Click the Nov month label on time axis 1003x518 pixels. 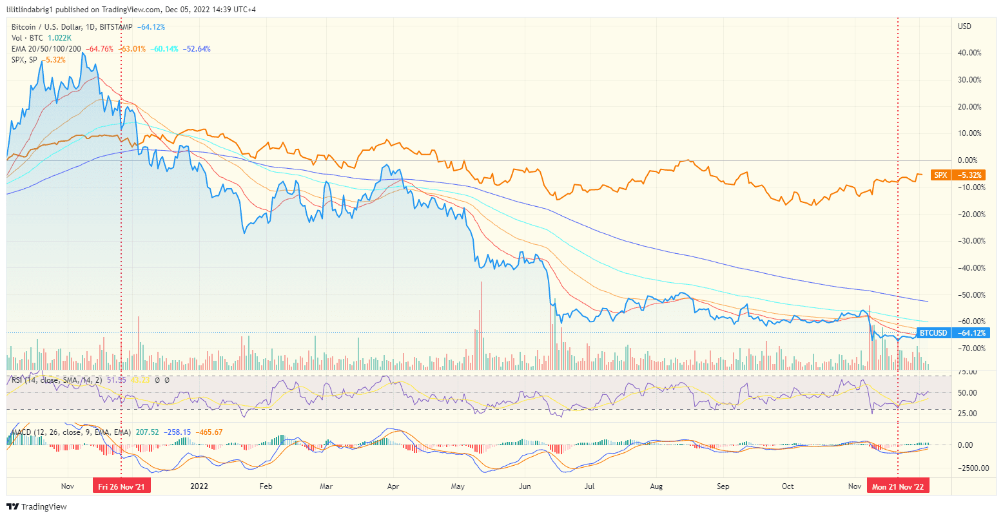(67, 487)
